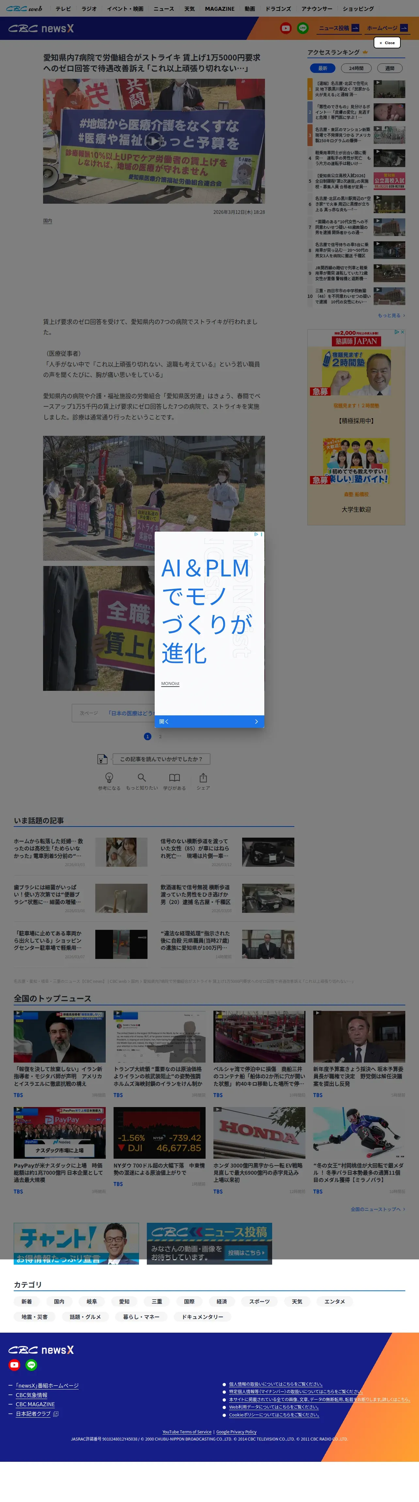419x1502 pixels.
Task: Click the LINE icon in header
Action: (x=303, y=28)
